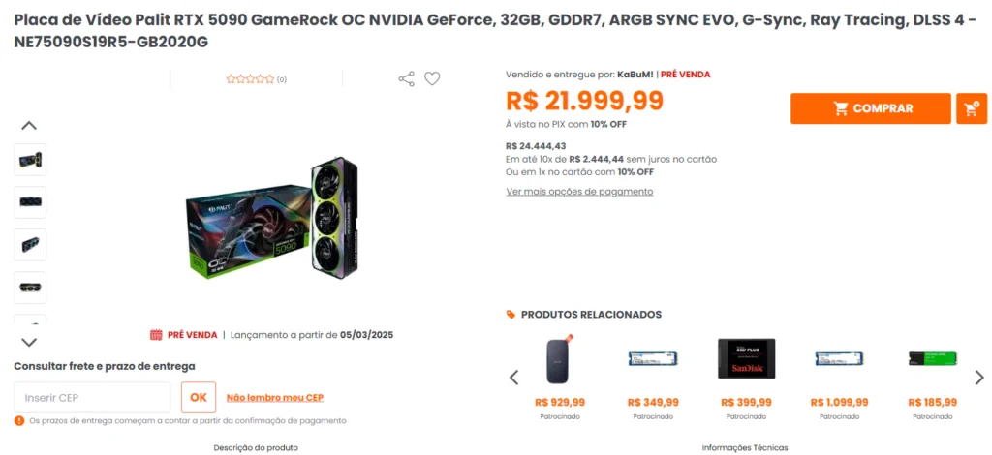Switch to the Informações Técnicas tab
Image resolution: width=992 pixels, height=455 pixels.
pyautogui.click(x=745, y=447)
